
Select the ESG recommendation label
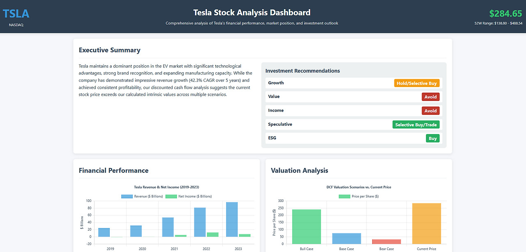272,138
